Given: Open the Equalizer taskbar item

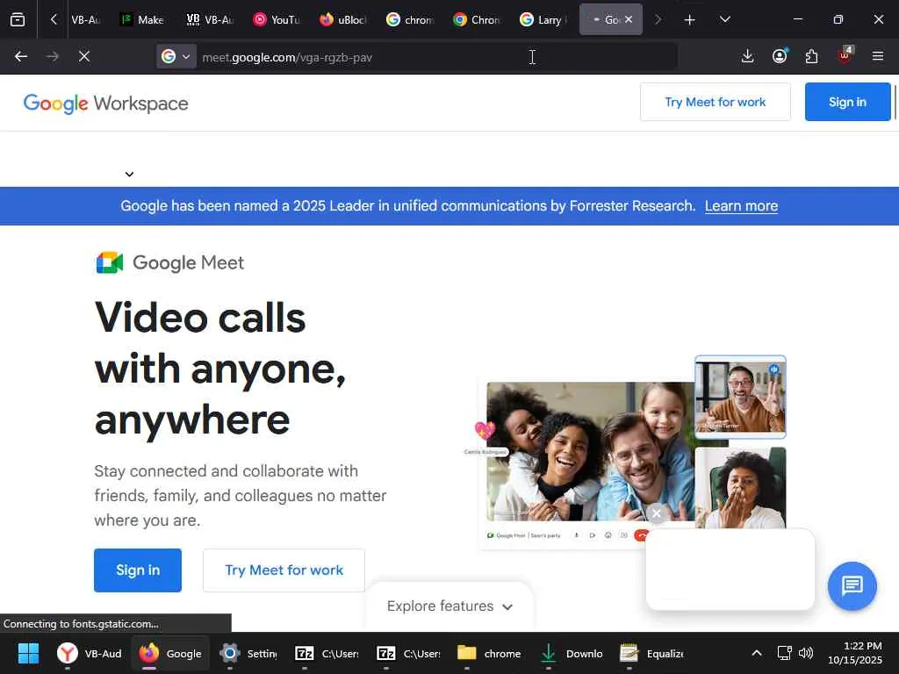Looking at the screenshot, I should pyautogui.click(x=652, y=653).
